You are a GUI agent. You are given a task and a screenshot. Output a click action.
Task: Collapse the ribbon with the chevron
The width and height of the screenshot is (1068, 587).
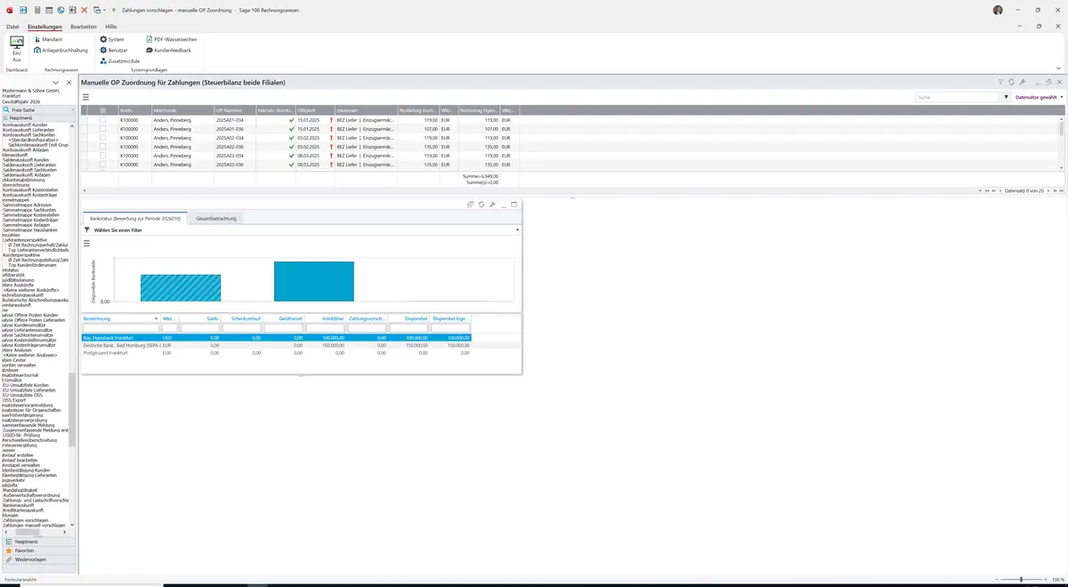click(x=1058, y=68)
